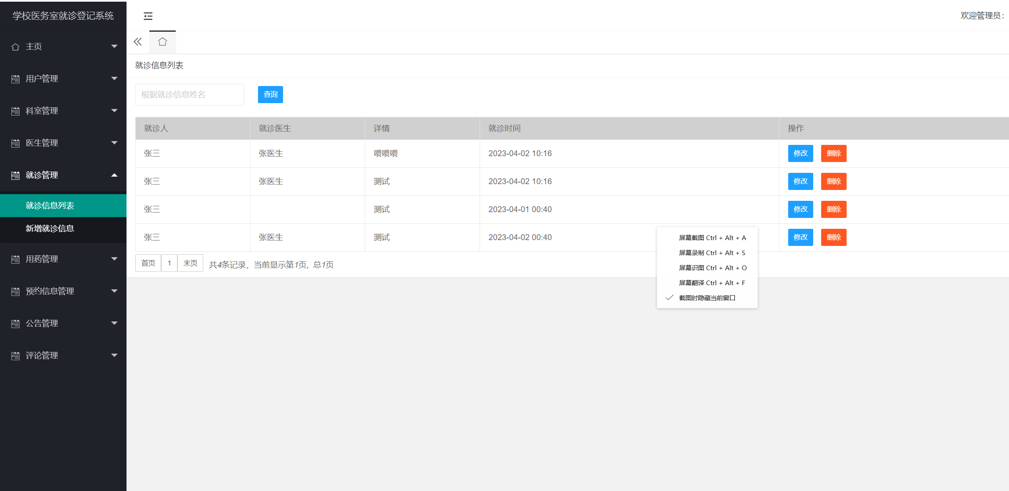This screenshot has width=1009, height=491.
Task: Click the calendar icon beside 用户管理
Action: pyautogui.click(x=15, y=79)
